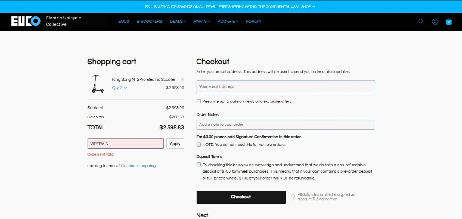
Task: Click the Sales tax $200.83 value
Action: pyautogui.click(x=176, y=117)
